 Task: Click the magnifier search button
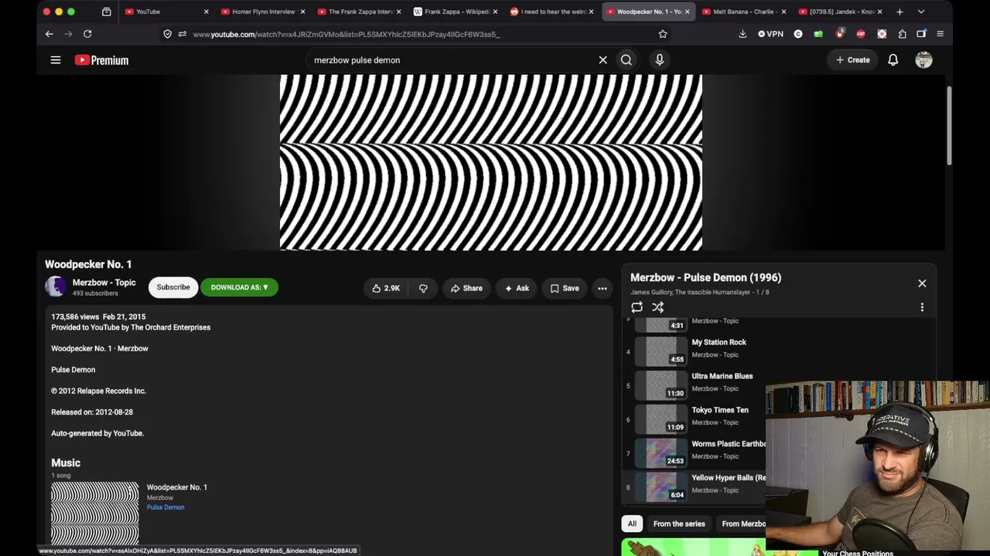(x=626, y=59)
